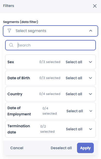
Task: Expand the Date of Birth chevron
Action: pos(90,78)
